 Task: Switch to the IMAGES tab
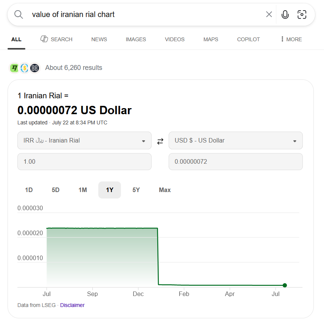pos(136,39)
